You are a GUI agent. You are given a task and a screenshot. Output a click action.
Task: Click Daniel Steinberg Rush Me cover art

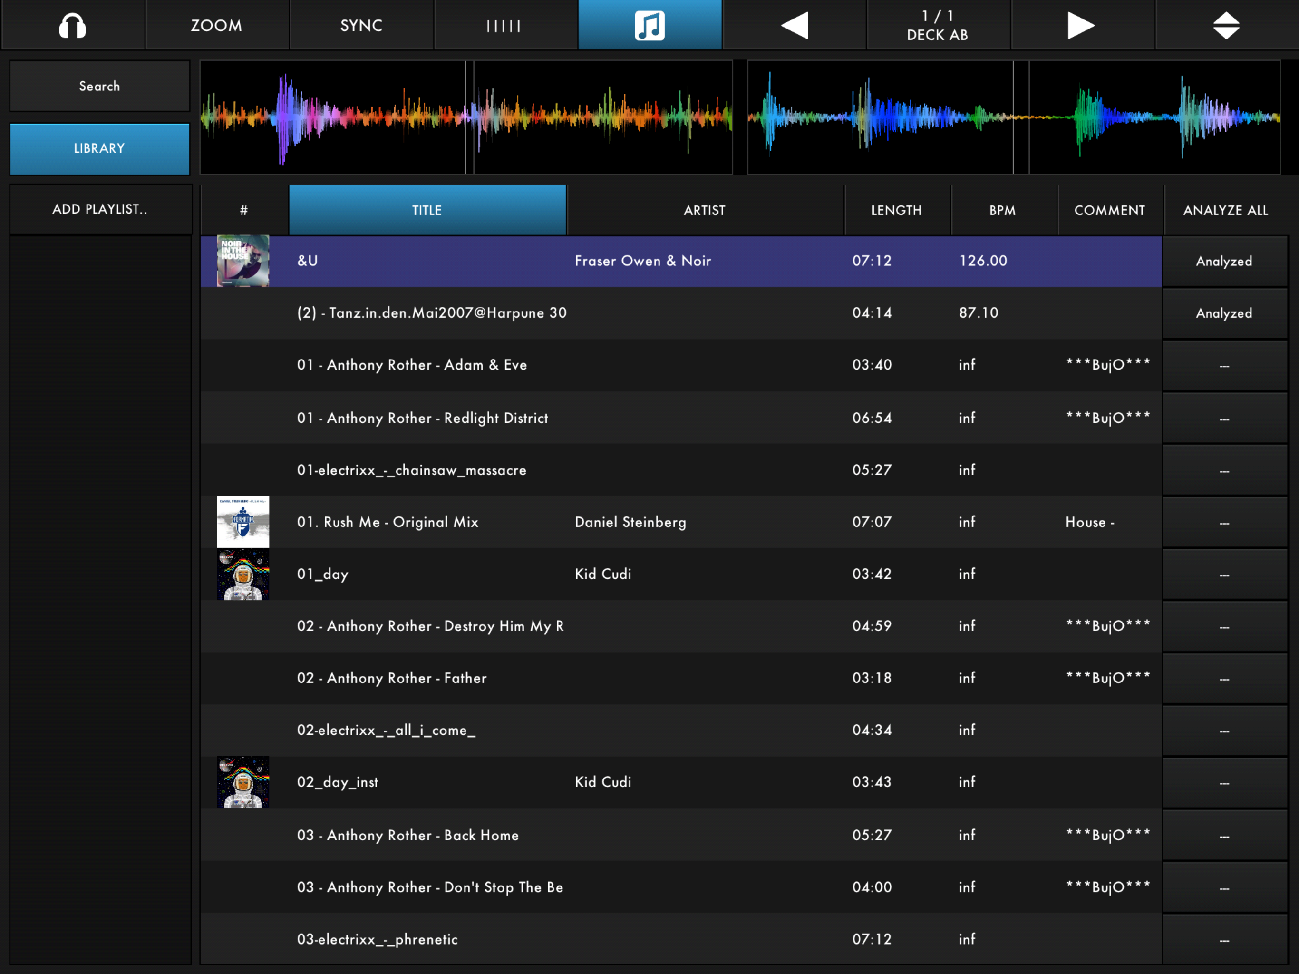(243, 522)
